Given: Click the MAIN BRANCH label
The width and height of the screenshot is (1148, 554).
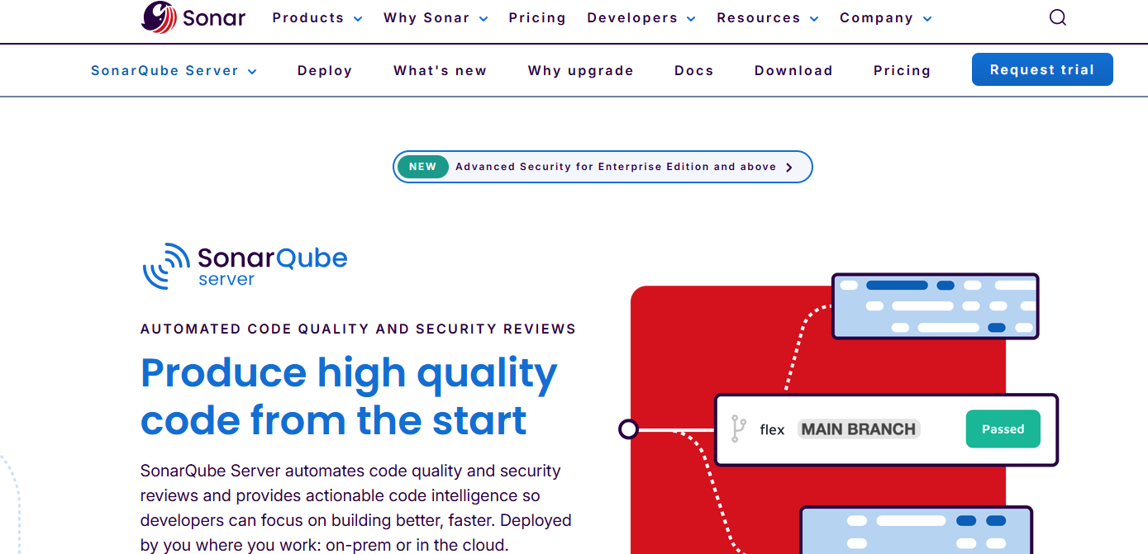Looking at the screenshot, I should [x=859, y=429].
